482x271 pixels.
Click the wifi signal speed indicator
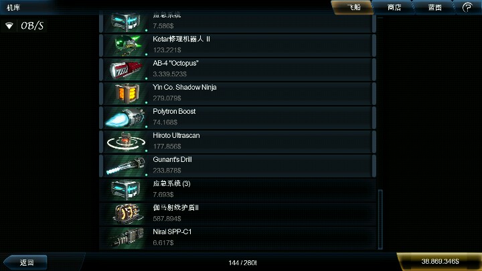[x=24, y=26]
